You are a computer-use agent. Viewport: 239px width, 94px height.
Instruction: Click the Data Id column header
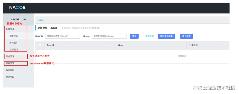[x=50, y=45]
